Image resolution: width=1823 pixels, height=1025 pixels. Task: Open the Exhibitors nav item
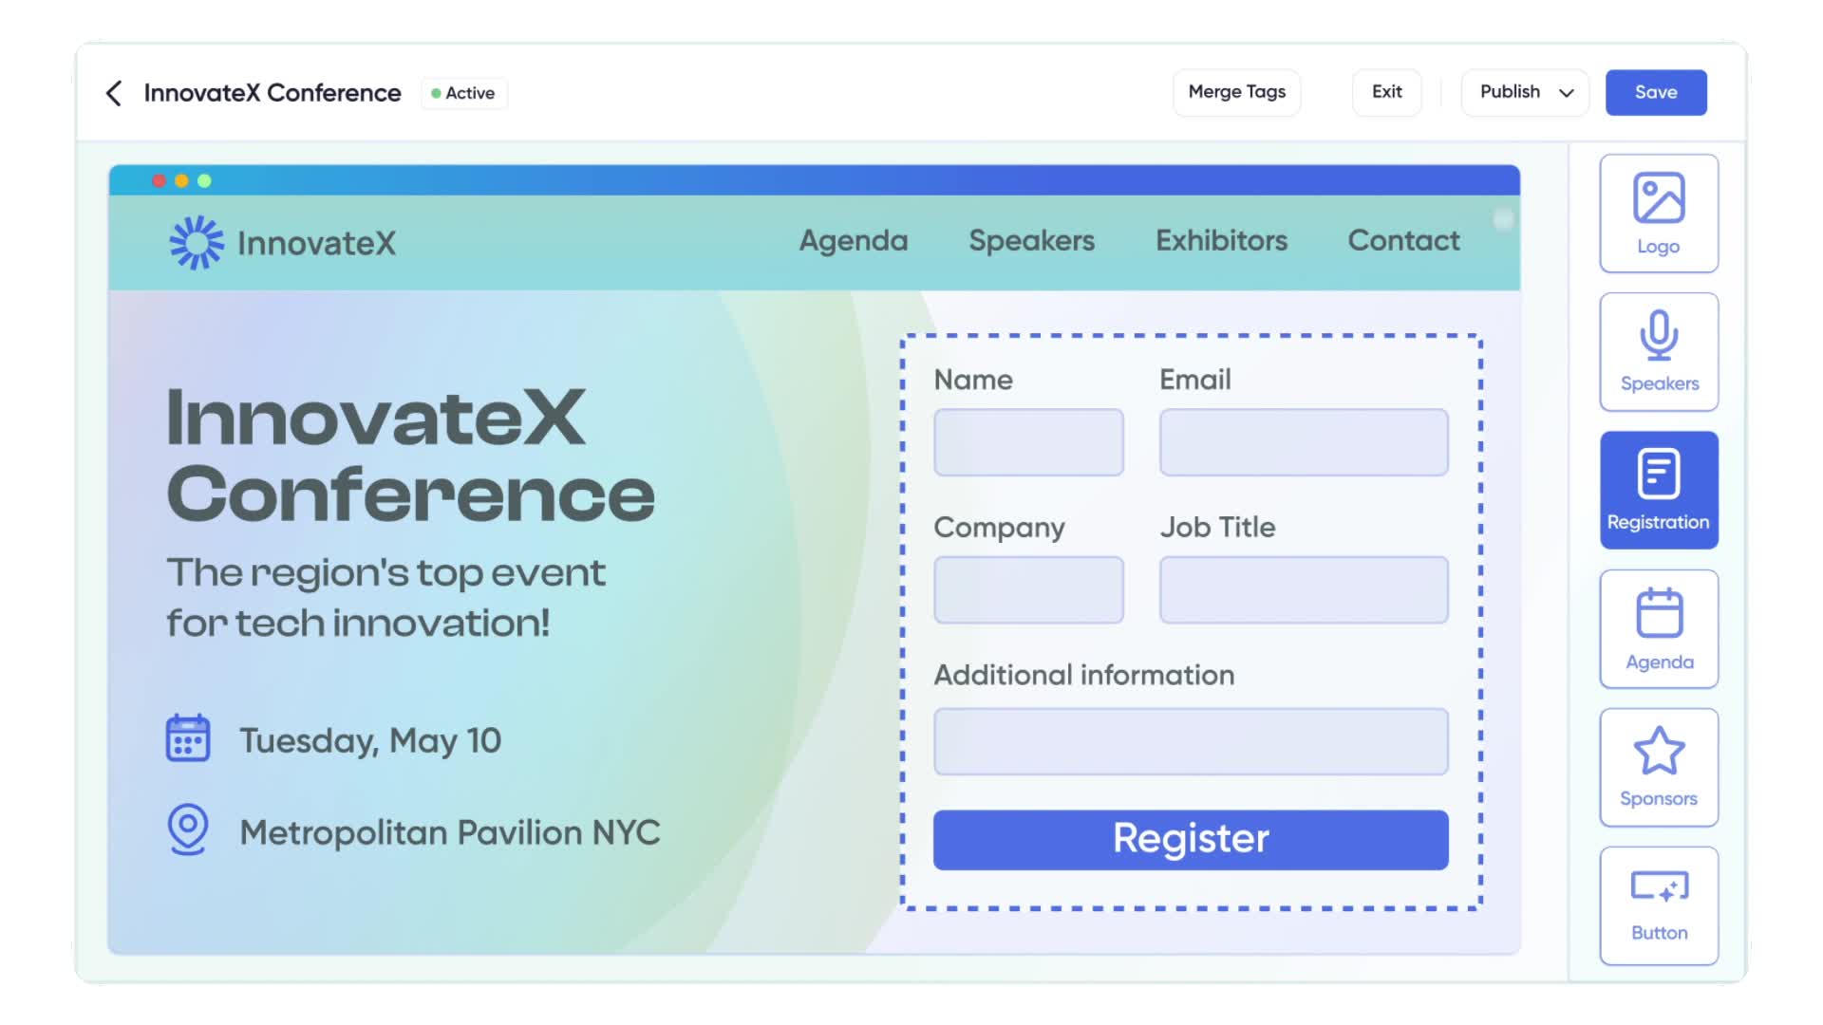[x=1221, y=241]
